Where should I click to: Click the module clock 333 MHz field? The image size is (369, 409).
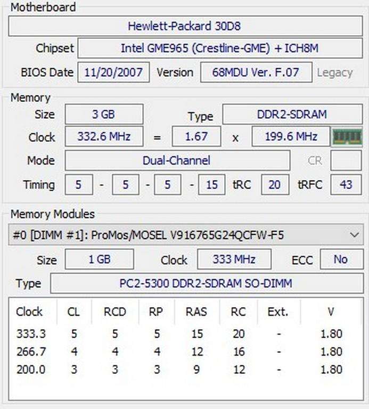(x=234, y=259)
